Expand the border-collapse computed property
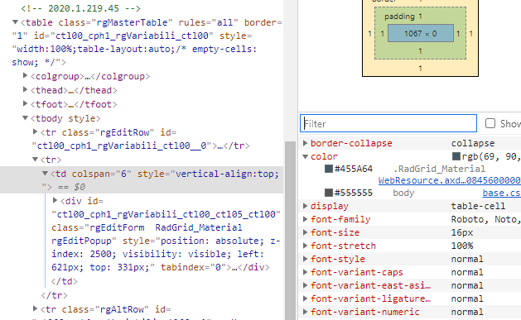 [x=305, y=143]
